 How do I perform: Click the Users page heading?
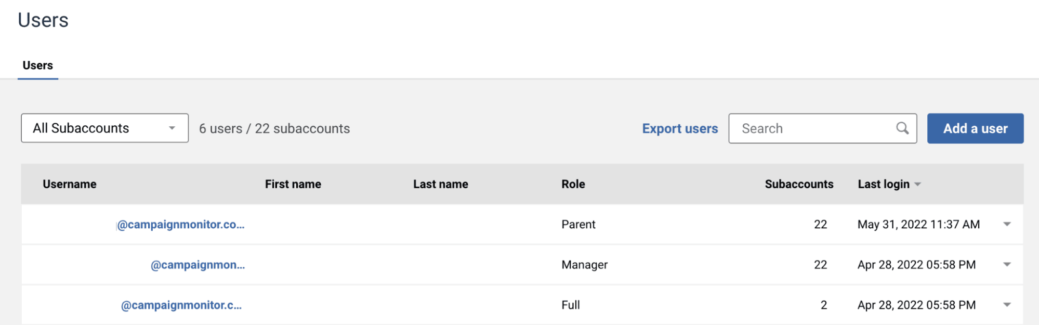pos(43,20)
